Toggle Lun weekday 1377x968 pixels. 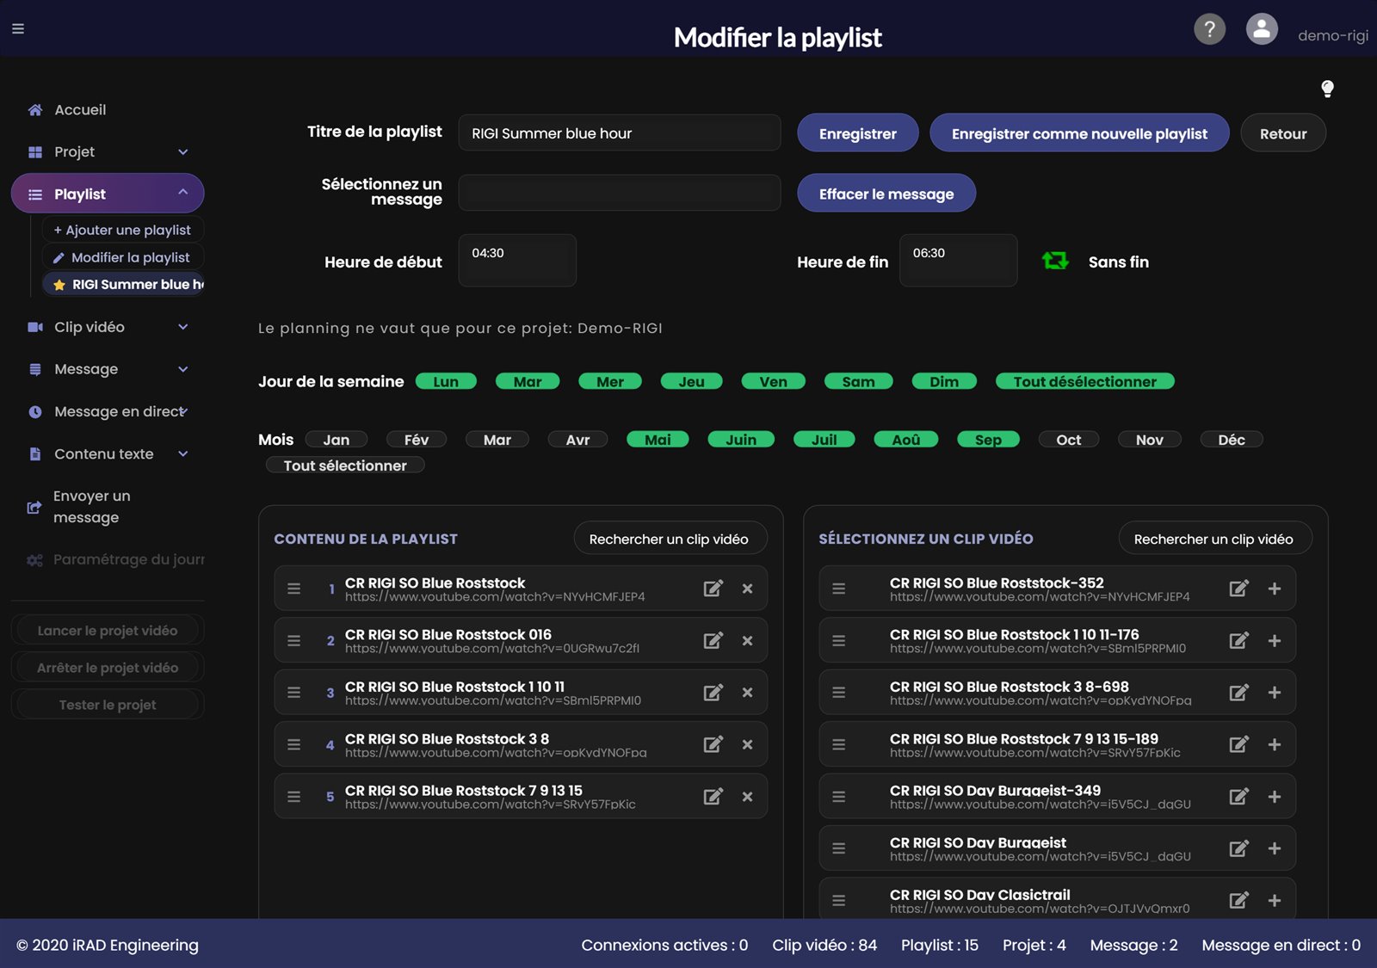[446, 381]
